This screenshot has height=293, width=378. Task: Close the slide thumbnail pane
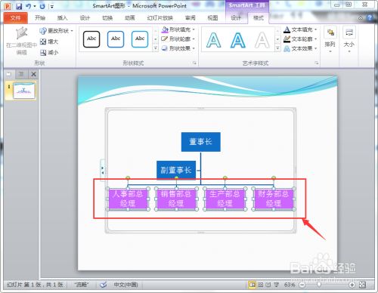tap(33, 74)
